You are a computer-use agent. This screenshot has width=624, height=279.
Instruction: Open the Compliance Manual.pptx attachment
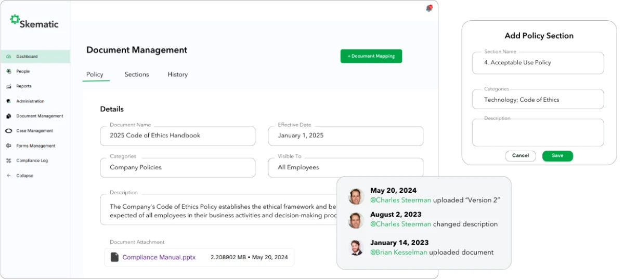[x=159, y=257]
